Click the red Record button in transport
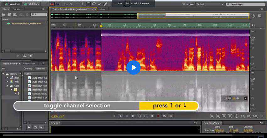 [158, 116]
